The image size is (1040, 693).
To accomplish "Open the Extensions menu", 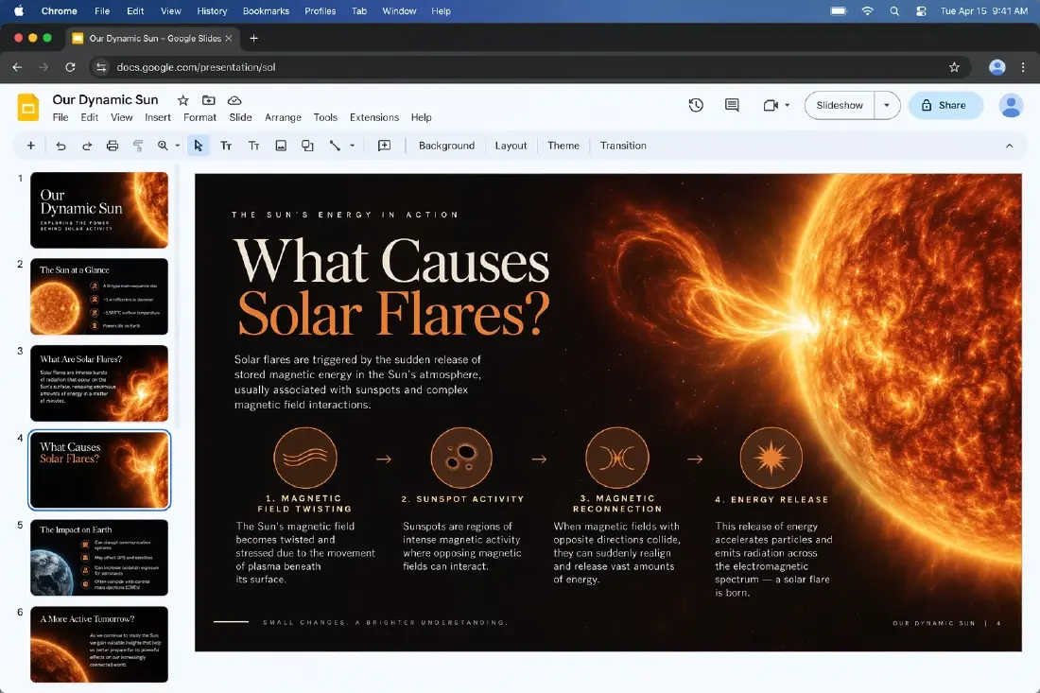I will 374,117.
